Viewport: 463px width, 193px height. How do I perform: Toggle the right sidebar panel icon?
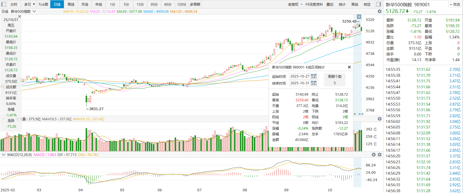pos(379,4)
